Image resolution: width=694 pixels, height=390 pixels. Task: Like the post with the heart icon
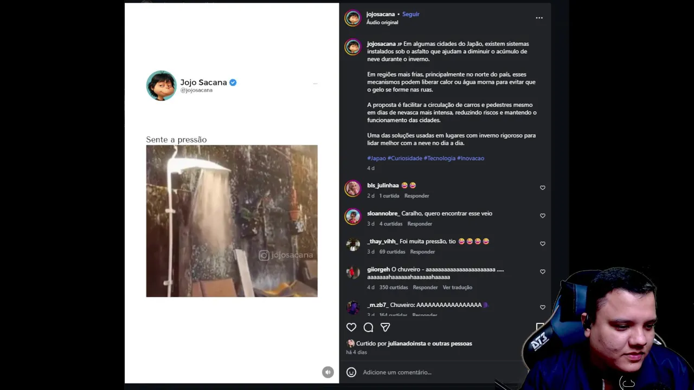351,327
